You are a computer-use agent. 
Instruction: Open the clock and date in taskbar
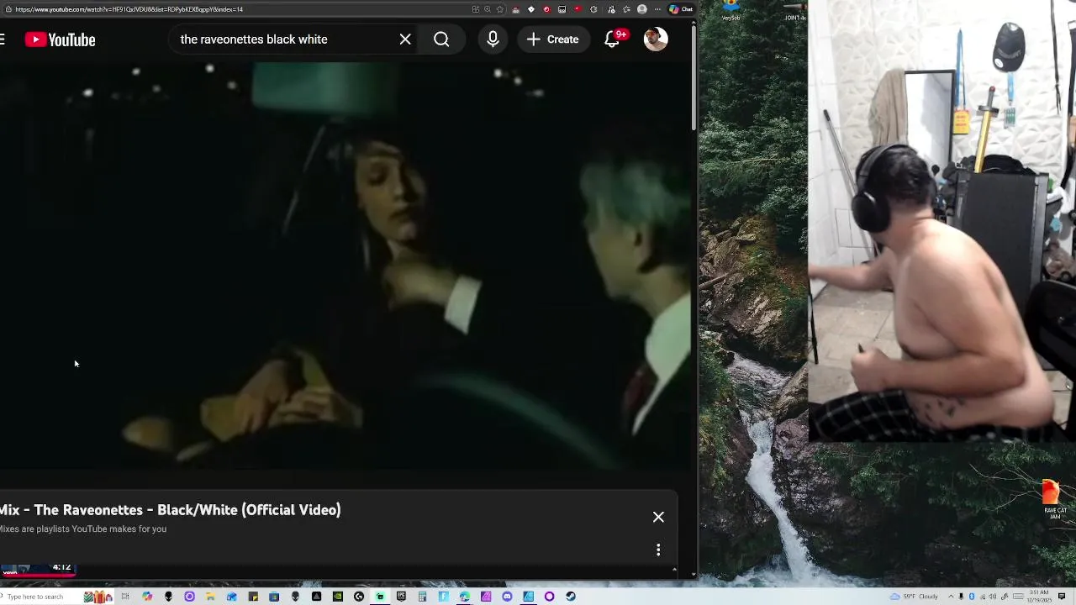click(1039, 597)
